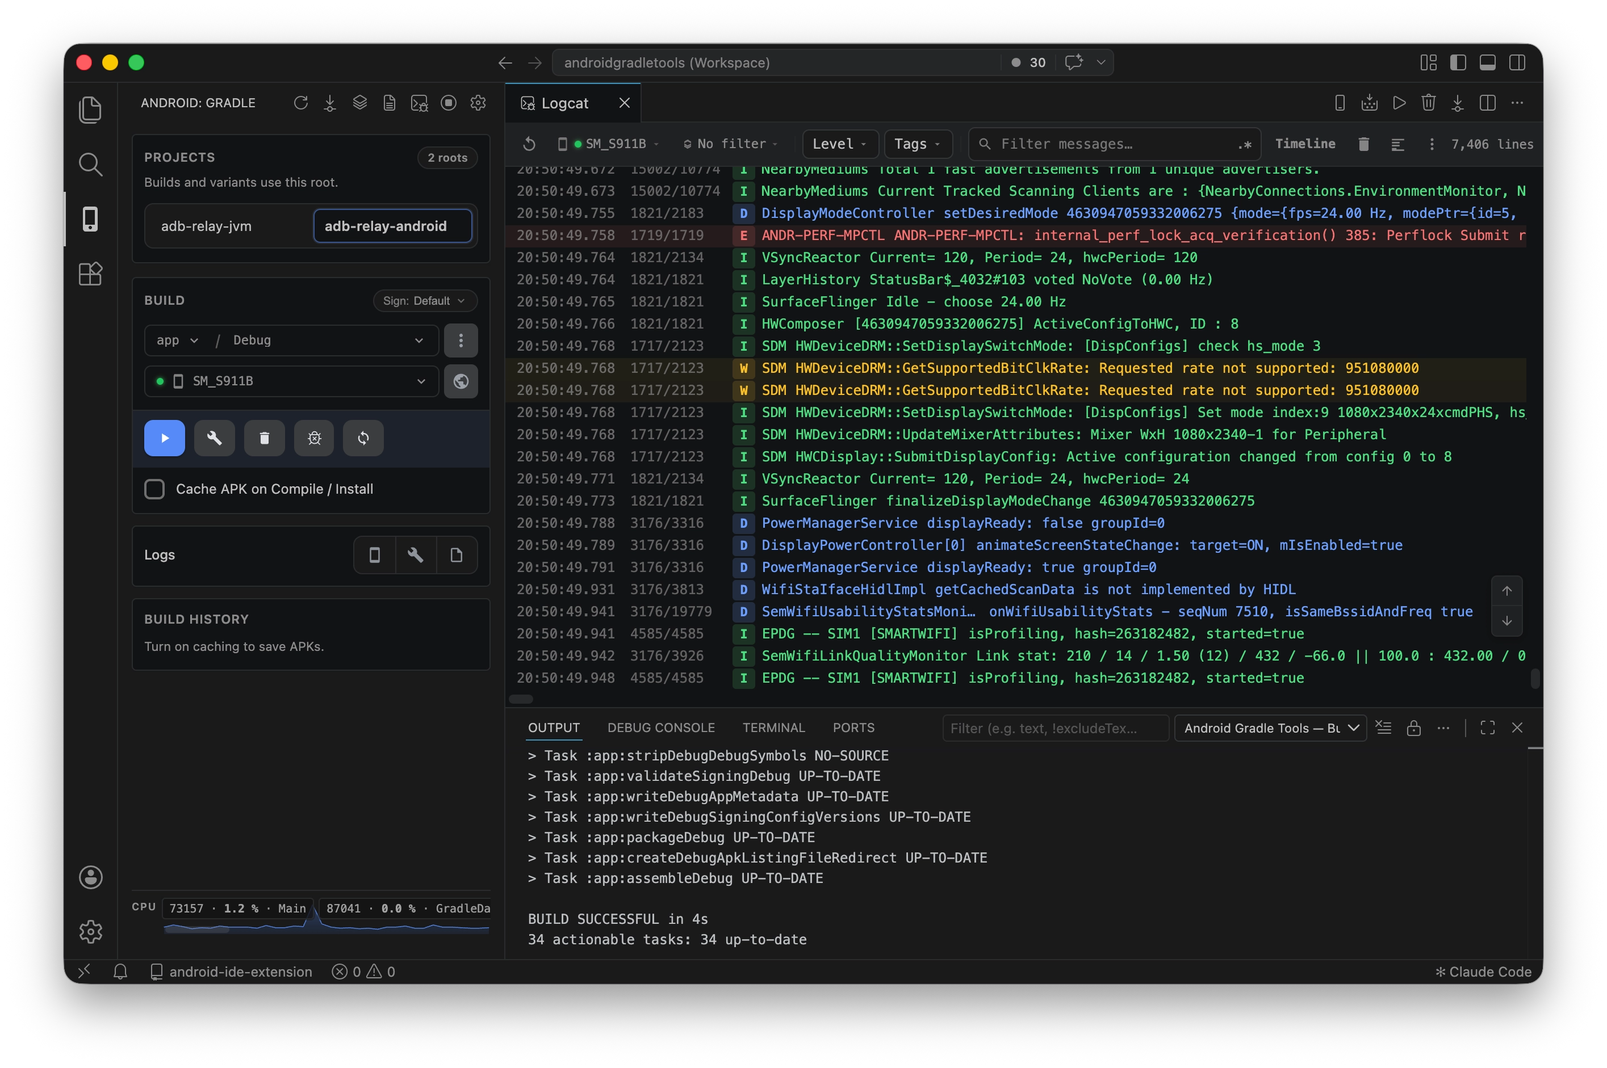This screenshot has width=1607, height=1068.
Task: Jump to bottom of Logcat with down arrow
Action: [1506, 621]
